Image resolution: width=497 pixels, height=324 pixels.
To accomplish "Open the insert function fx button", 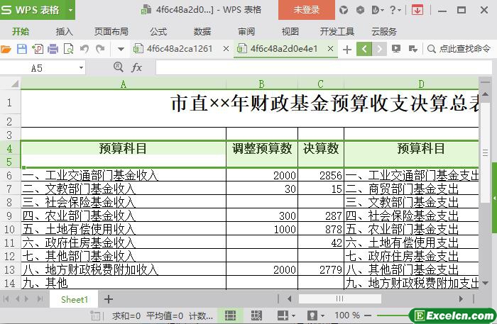I will click(x=137, y=67).
